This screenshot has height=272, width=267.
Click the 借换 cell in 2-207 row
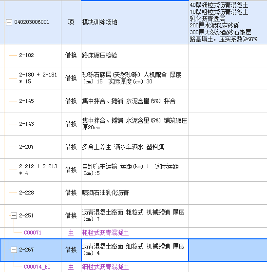pyautogui.click(x=71, y=147)
